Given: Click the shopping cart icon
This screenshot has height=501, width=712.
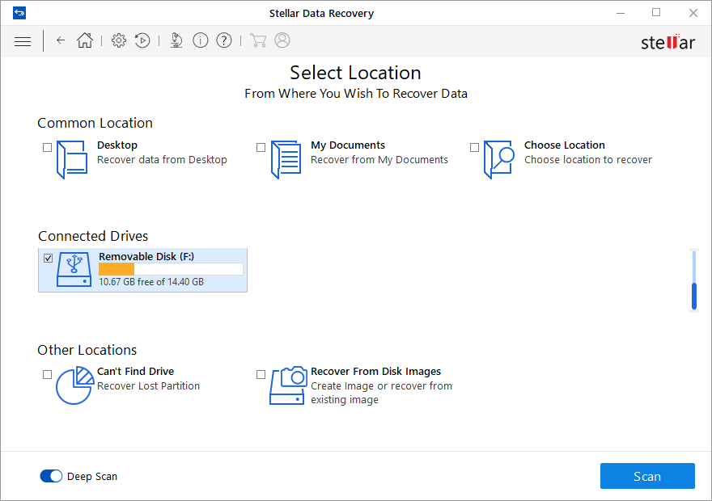Looking at the screenshot, I should click(x=258, y=40).
